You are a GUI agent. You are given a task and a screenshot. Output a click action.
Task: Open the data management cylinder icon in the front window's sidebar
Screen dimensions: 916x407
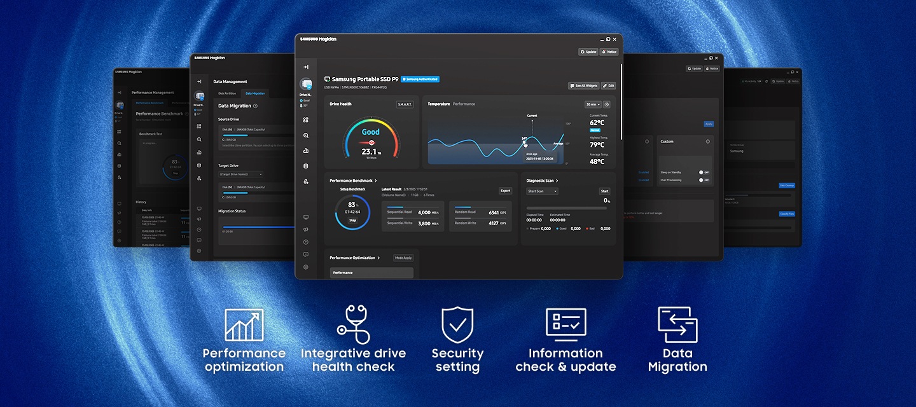[x=306, y=166]
